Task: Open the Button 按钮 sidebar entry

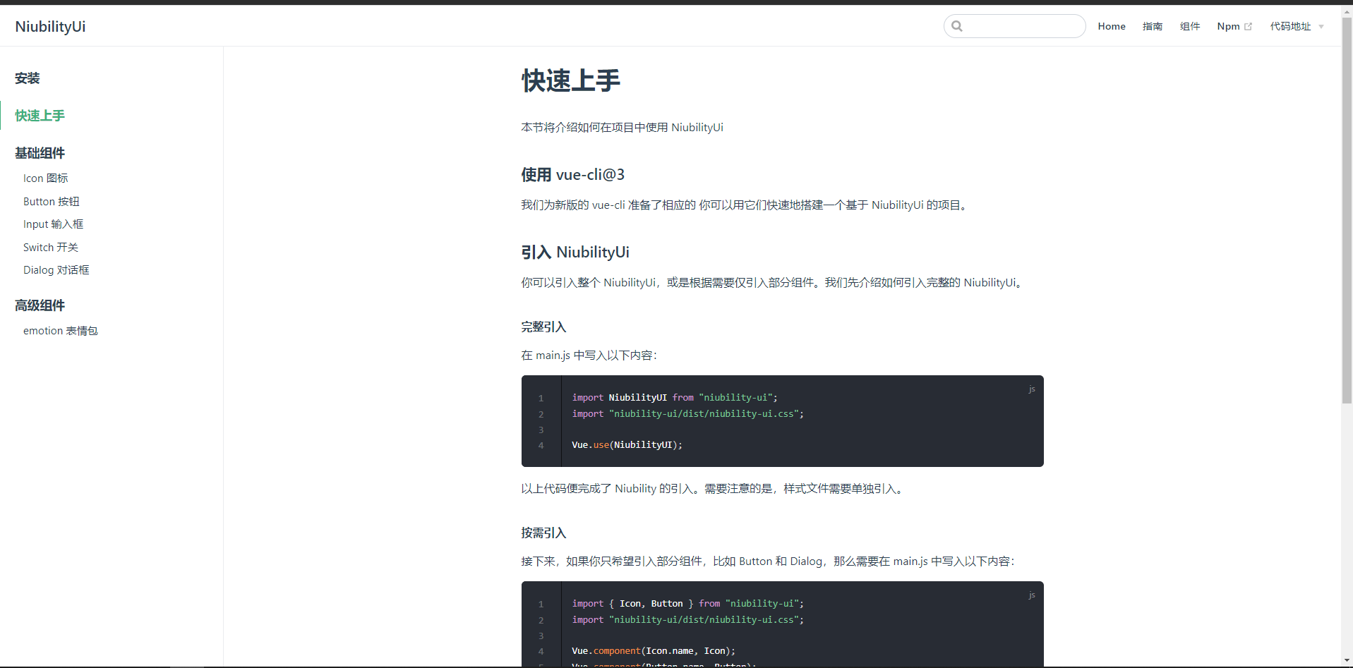Action: click(51, 201)
